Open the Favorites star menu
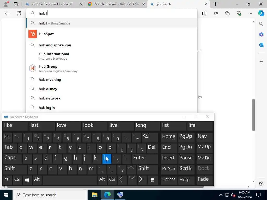267x200 pixels. 216,13
